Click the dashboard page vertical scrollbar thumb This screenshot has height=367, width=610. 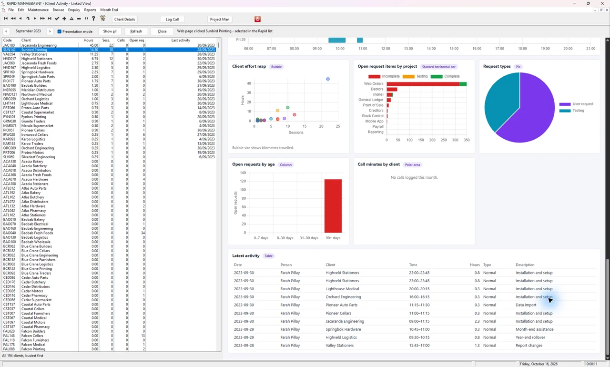click(x=607, y=307)
